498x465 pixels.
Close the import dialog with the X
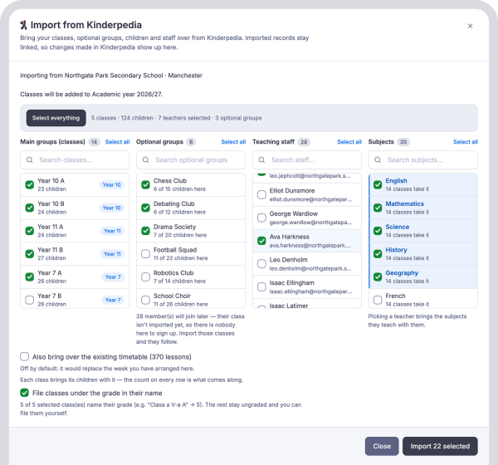pos(470,26)
